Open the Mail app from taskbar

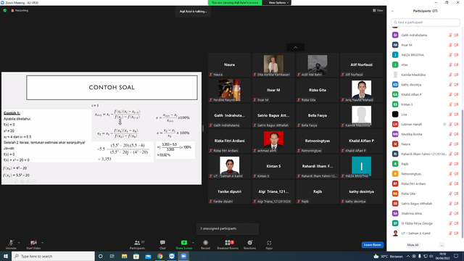point(148,256)
